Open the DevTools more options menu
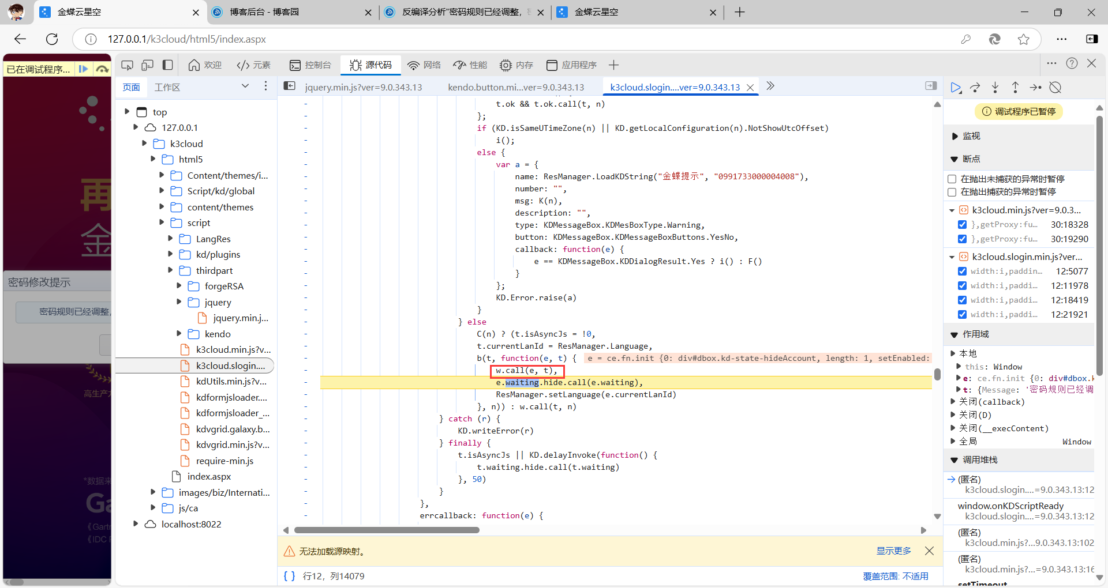 click(x=1051, y=63)
